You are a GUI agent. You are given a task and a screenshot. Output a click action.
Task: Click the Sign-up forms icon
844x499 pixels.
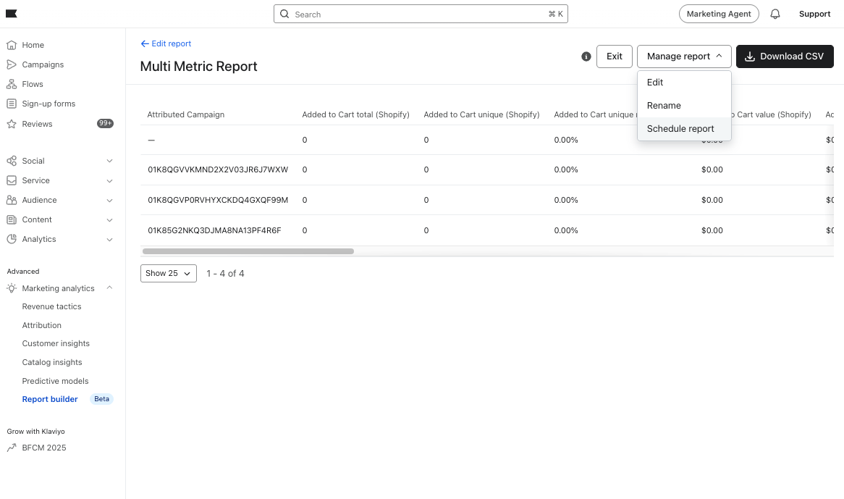(x=12, y=104)
